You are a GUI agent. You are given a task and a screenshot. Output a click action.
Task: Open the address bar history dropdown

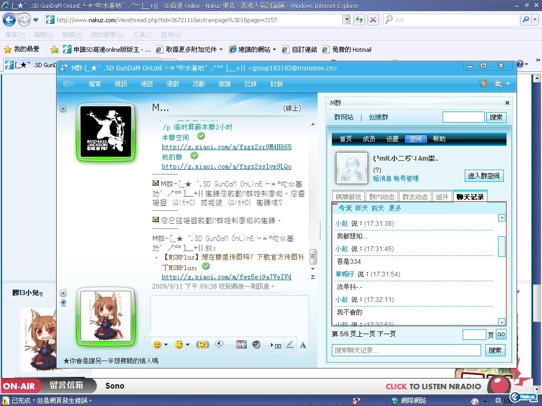click(346, 20)
